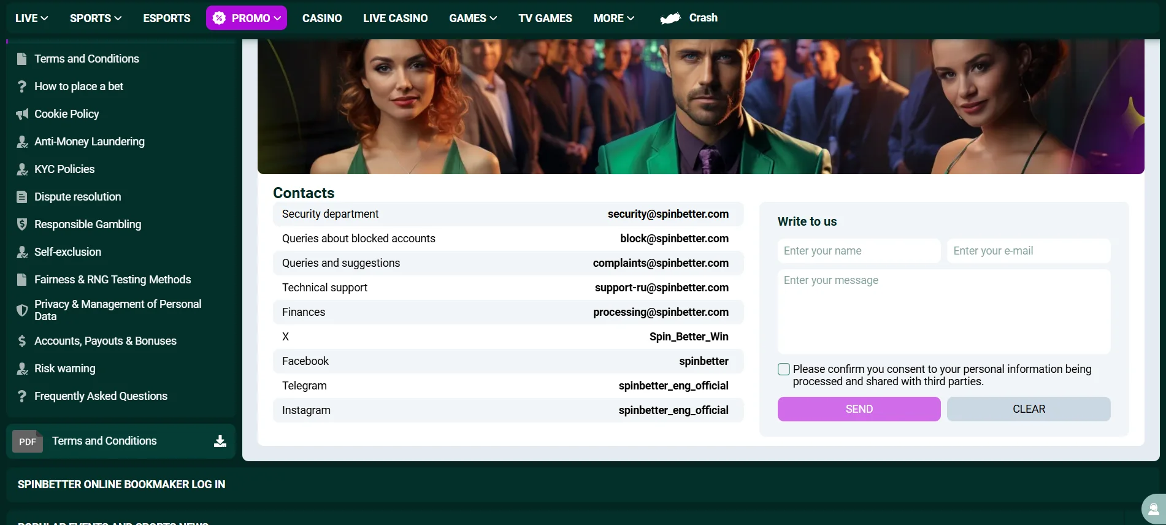
Task: Click support-ru@spinbetter.com email address
Action: (x=662, y=288)
